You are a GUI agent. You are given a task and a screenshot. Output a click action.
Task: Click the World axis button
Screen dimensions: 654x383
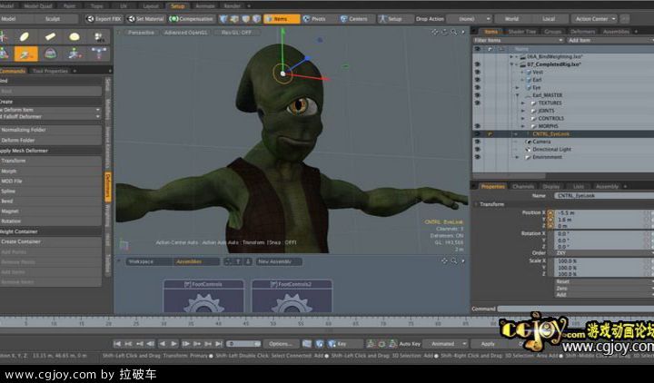(x=511, y=19)
